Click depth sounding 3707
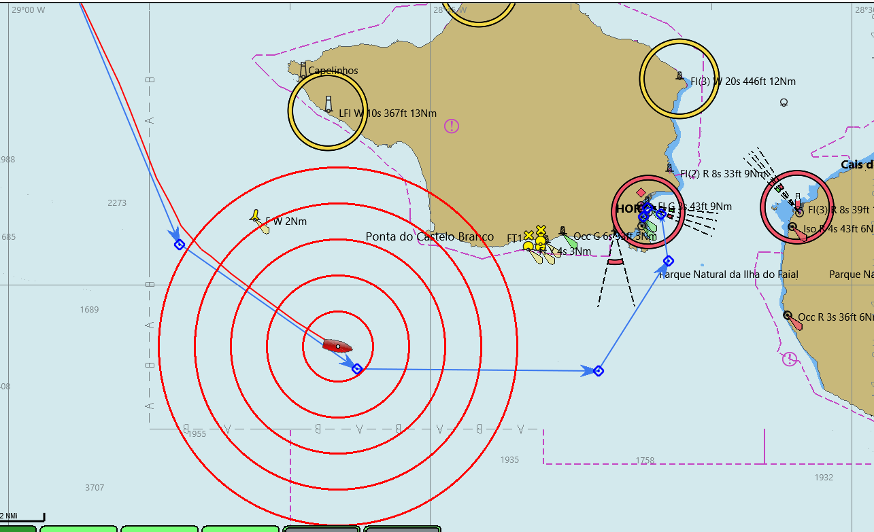 click(x=95, y=487)
